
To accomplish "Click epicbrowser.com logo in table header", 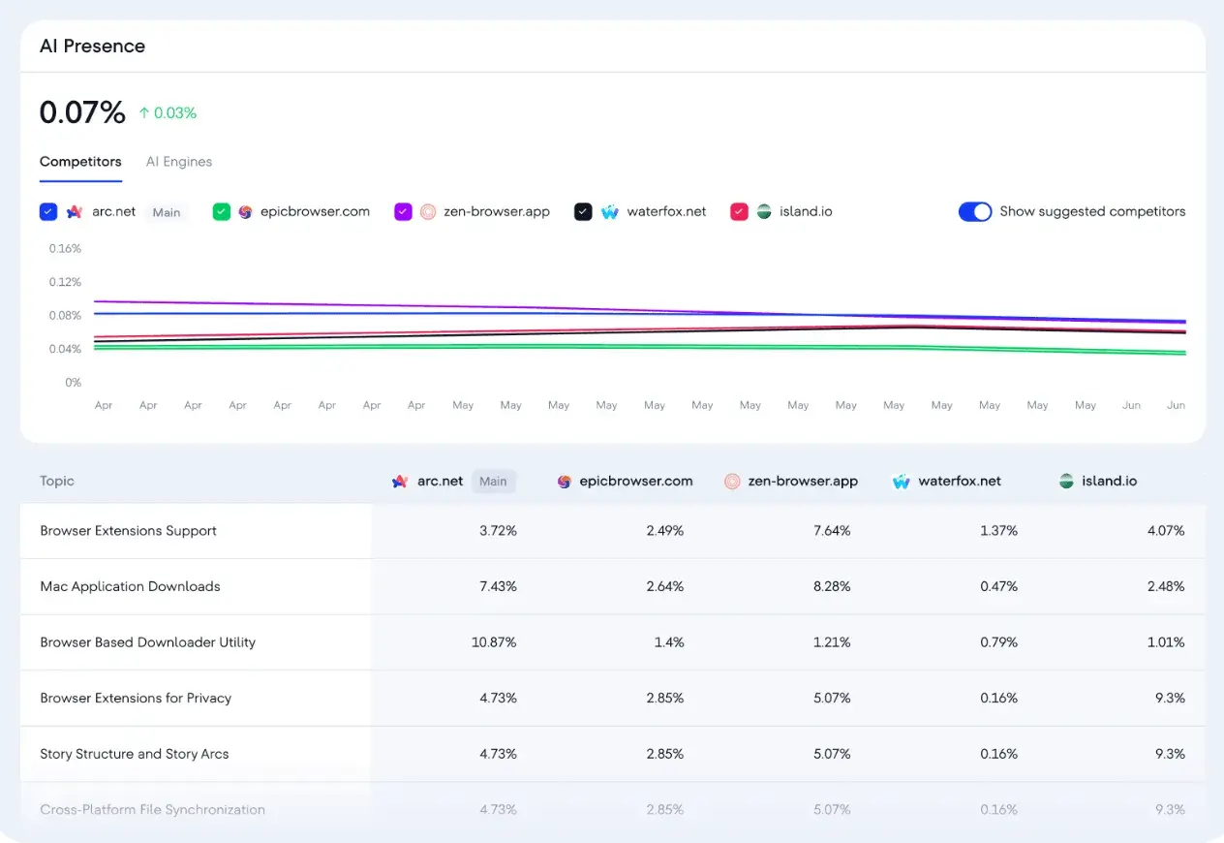I will (565, 481).
